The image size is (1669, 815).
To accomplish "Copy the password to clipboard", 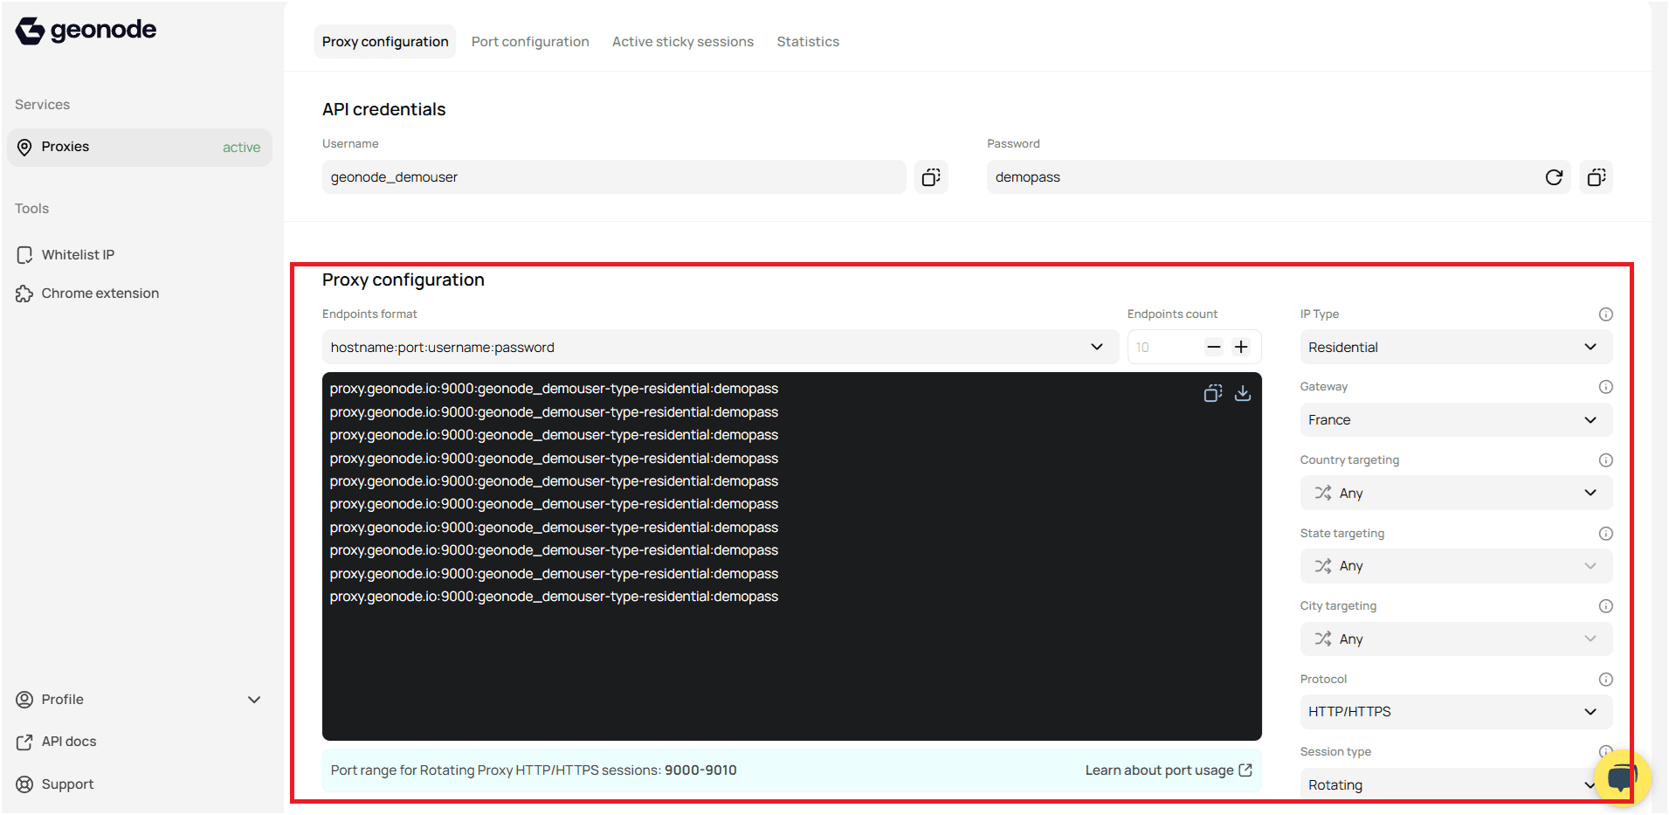I will click(x=1596, y=176).
